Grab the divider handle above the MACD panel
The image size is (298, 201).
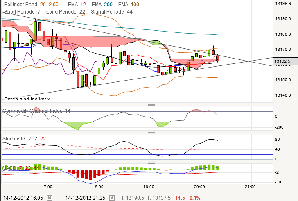point(151,163)
